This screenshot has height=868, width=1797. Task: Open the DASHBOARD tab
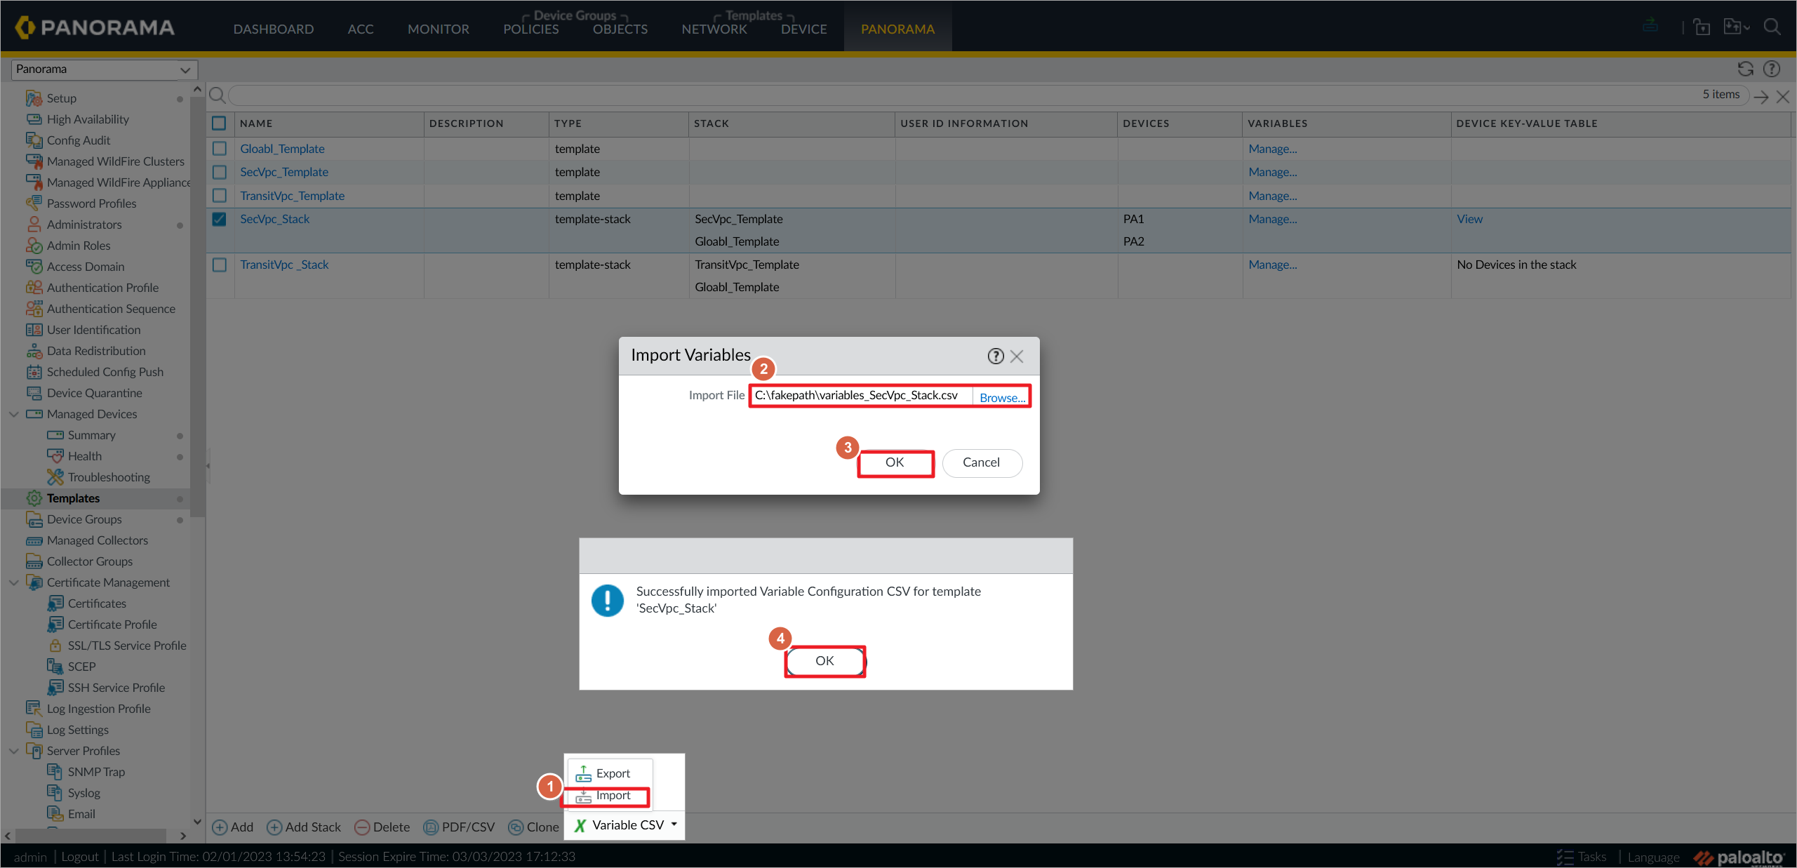[274, 29]
